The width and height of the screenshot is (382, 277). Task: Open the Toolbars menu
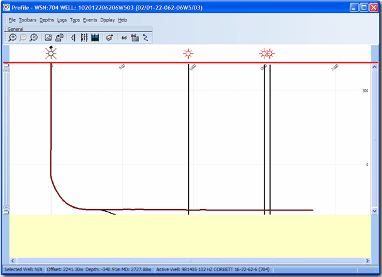[x=27, y=20]
